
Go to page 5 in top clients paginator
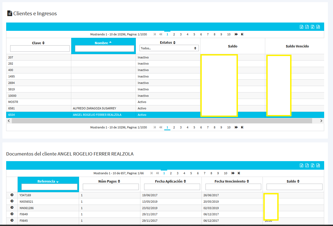(x=194, y=34)
